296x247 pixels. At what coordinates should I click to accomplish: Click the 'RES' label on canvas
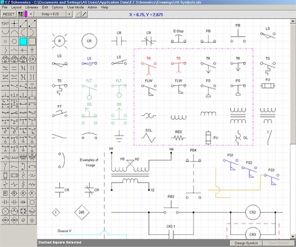pyautogui.click(x=178, y=132)
